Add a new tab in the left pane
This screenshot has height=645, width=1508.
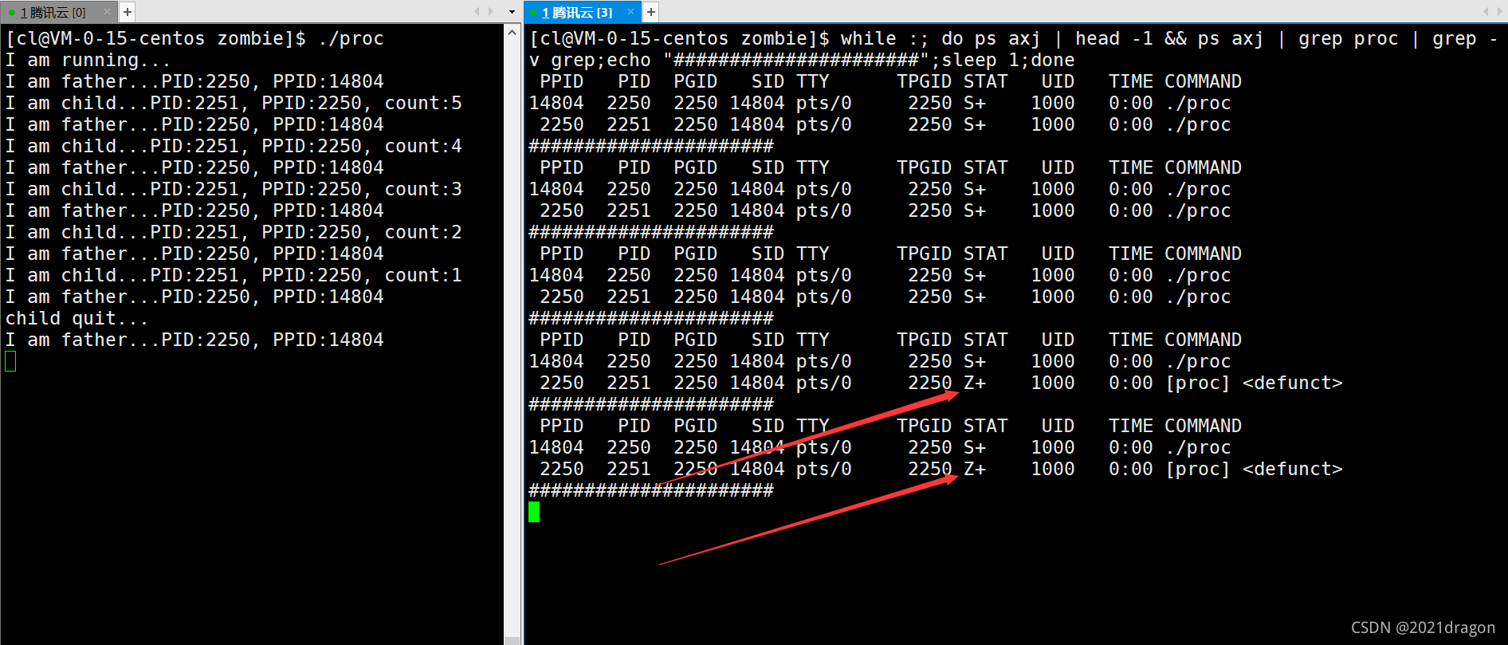click(128, 12)
